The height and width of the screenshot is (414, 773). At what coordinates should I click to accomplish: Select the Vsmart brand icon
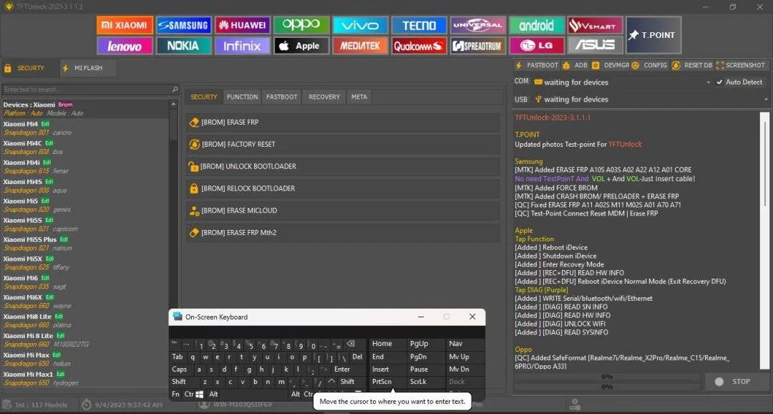click(x=595, y=25)
